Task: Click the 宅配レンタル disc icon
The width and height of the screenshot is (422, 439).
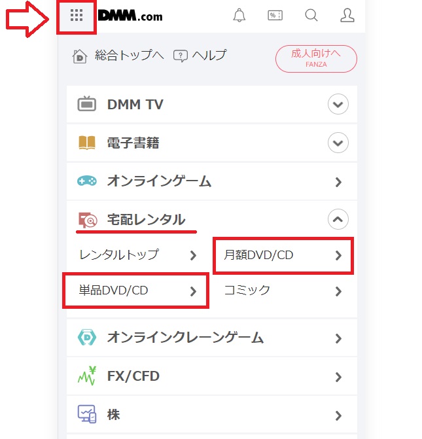Action: pos(88,220)
